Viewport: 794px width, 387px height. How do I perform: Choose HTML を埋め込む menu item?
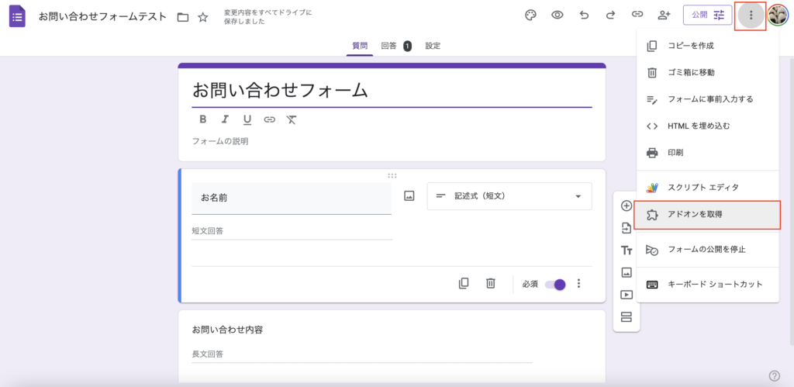tap(707, 126)
